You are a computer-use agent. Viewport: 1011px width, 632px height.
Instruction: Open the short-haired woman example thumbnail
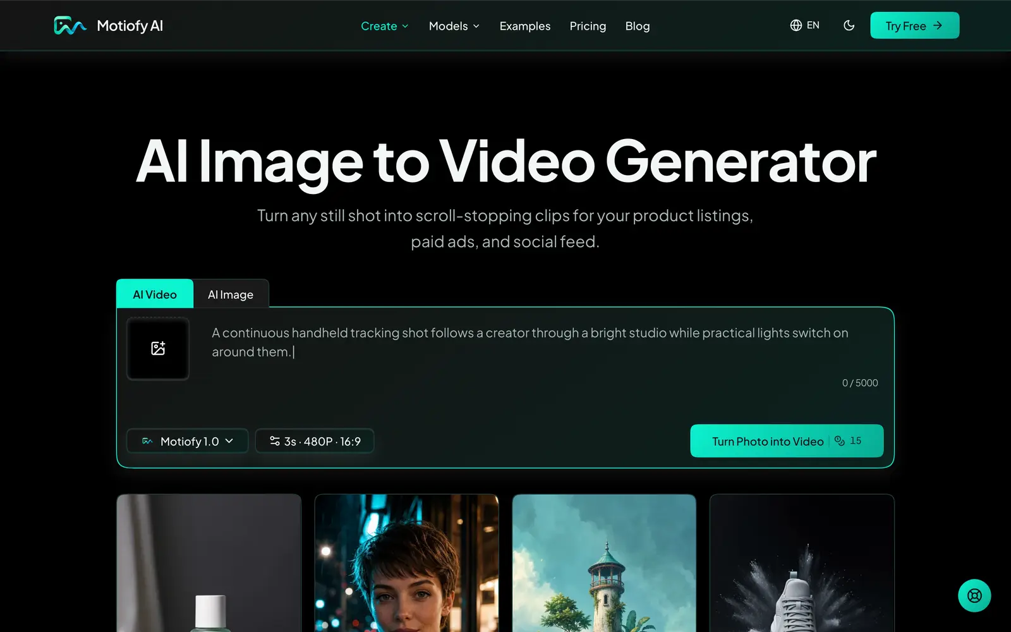tap(406, 563)
